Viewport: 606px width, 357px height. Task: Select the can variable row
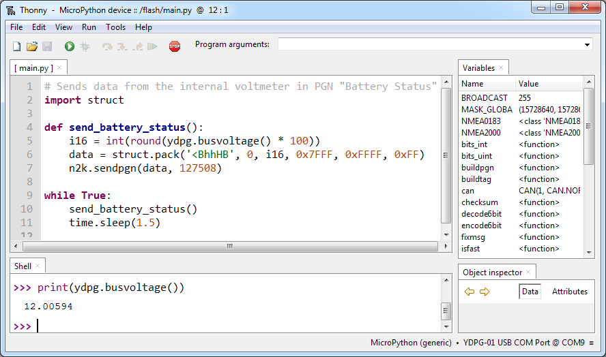tap(521, 190)
